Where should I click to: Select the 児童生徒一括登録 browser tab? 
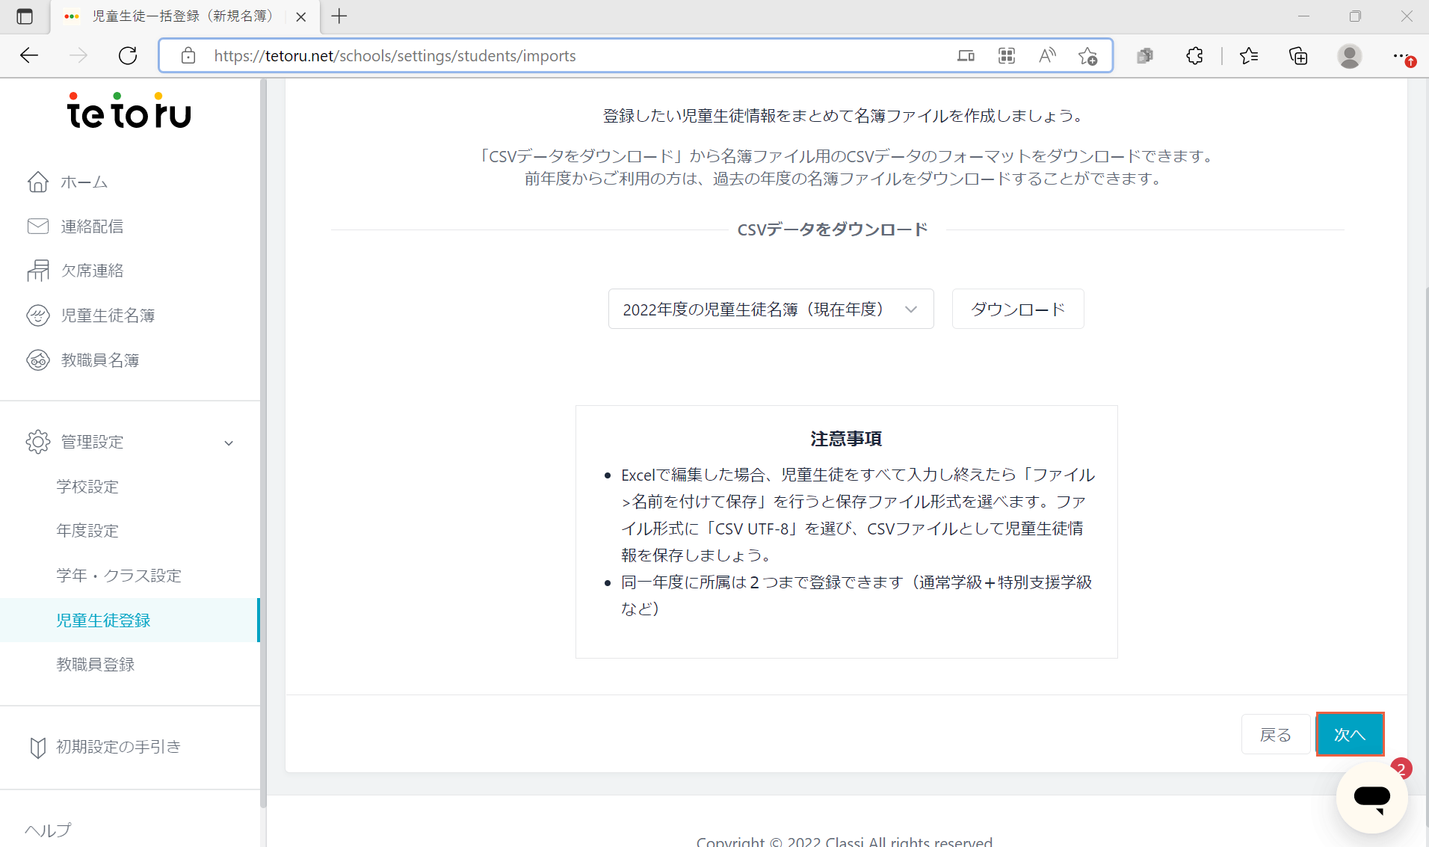coord(185,16)
